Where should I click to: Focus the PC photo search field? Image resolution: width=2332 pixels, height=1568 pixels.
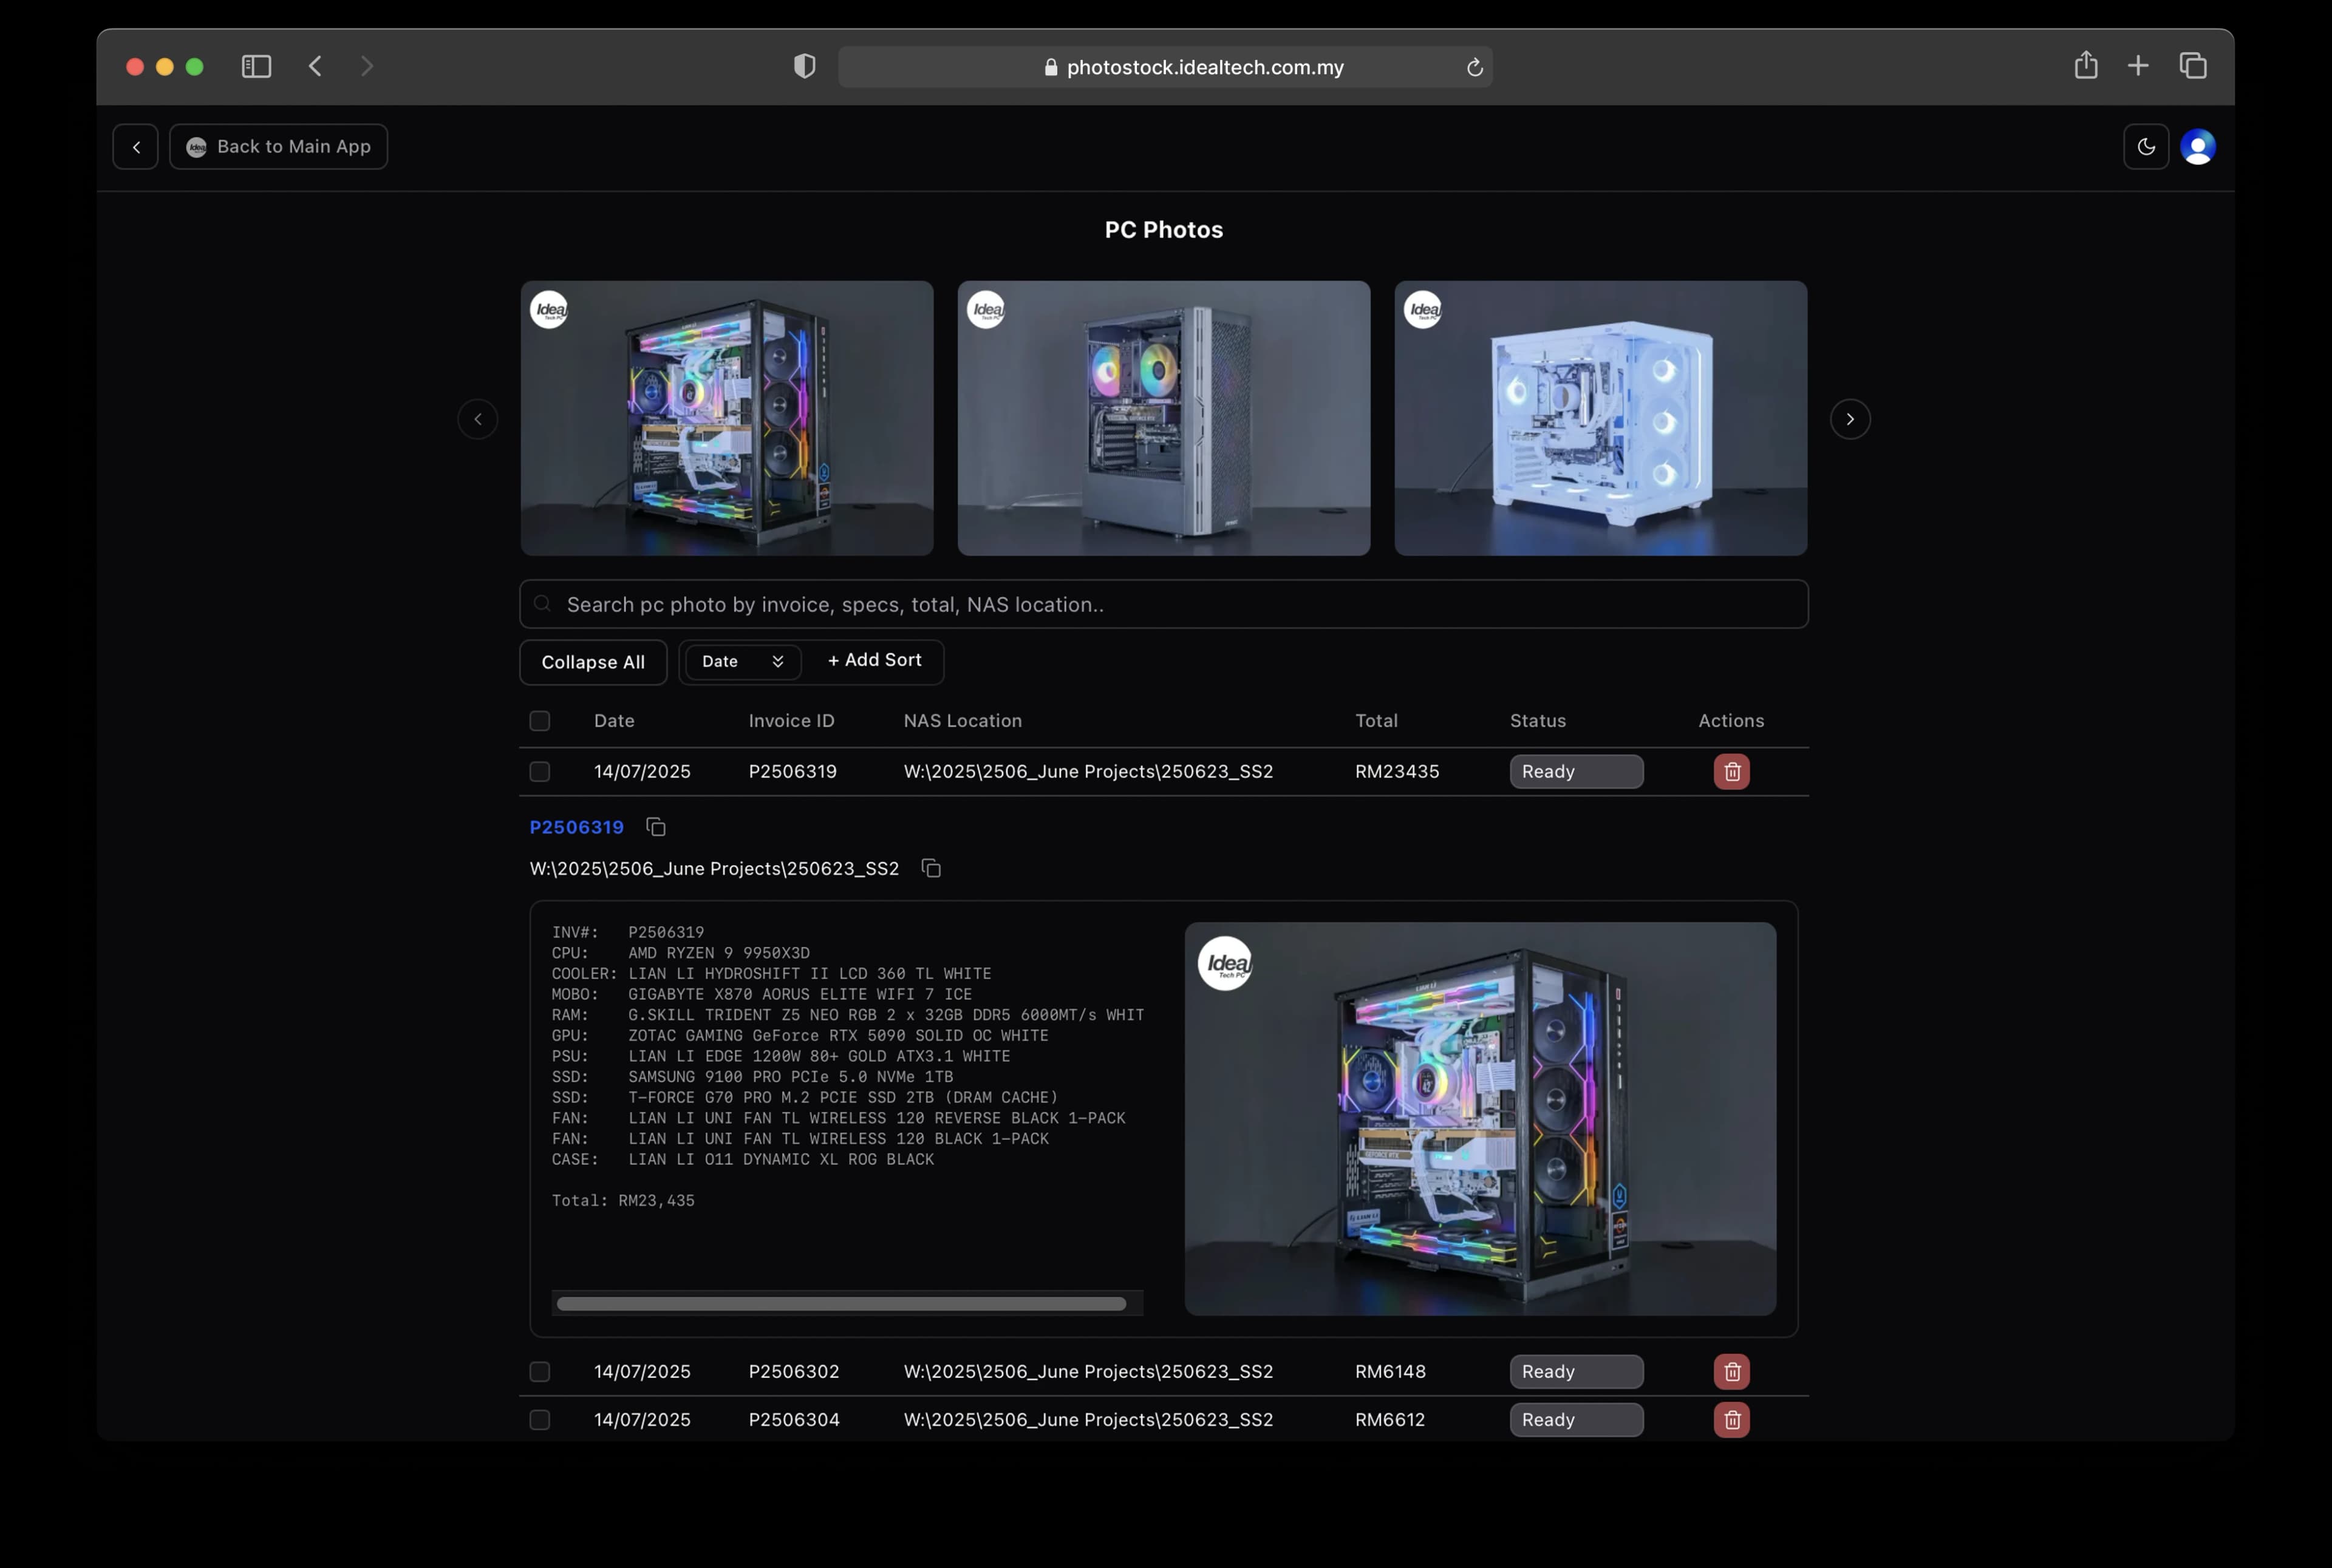point(1164,604)
